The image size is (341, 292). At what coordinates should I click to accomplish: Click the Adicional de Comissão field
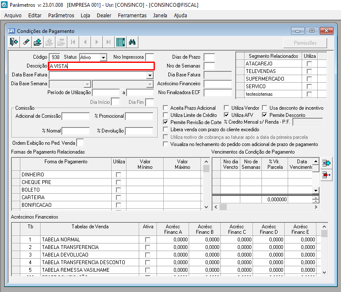coord(76,116)
